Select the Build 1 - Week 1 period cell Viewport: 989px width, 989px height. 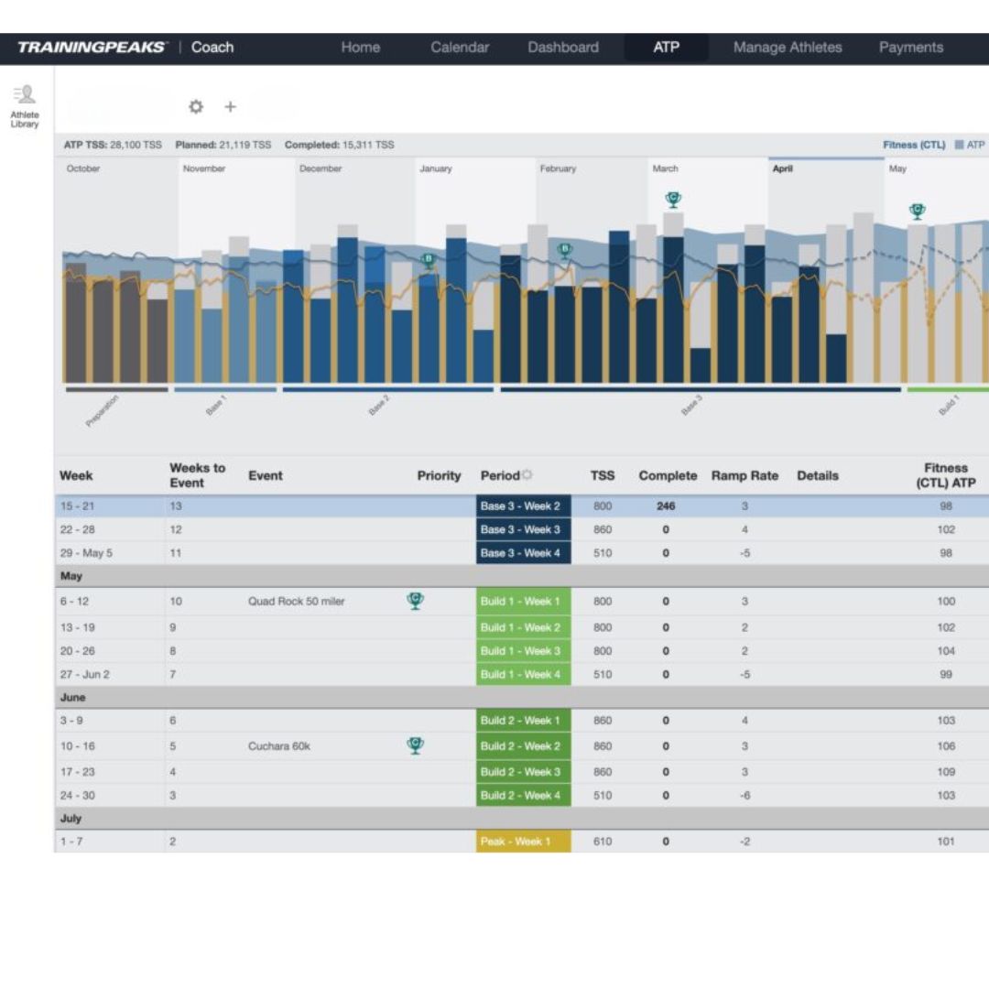point(523,602)
